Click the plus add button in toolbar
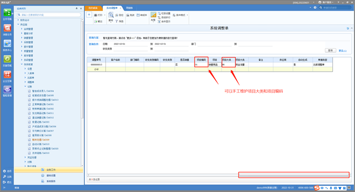 89,15
